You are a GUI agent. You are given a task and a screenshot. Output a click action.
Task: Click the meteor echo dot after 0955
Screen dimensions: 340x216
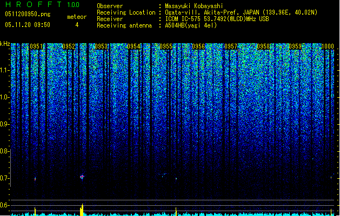click(176, 179)
